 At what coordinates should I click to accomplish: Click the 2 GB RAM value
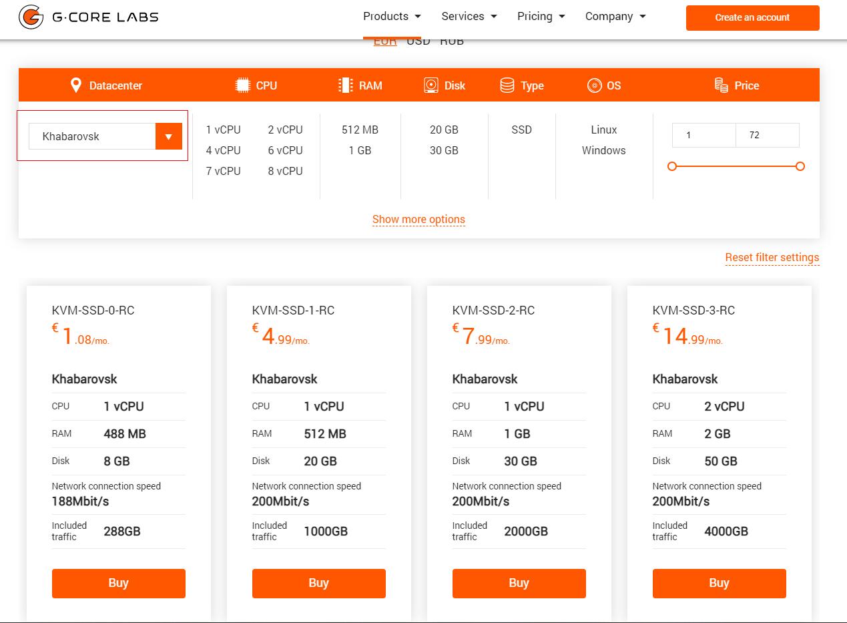[718, 434]
